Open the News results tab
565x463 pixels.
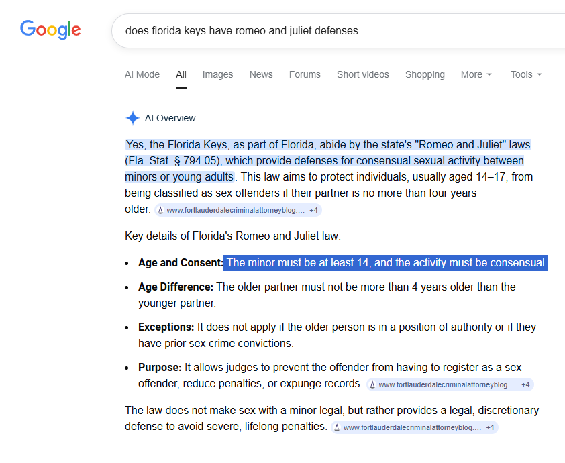pyautogui.click(x=261, y=74)
